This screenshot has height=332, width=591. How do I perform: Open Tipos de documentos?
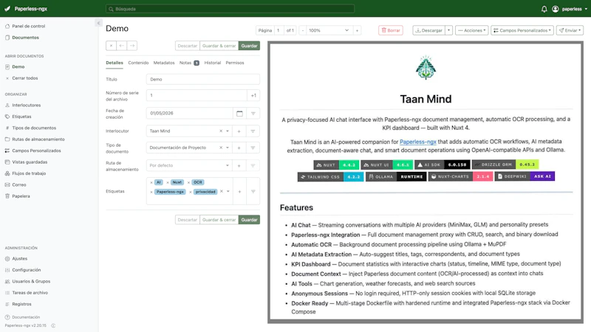coord(30,128)
